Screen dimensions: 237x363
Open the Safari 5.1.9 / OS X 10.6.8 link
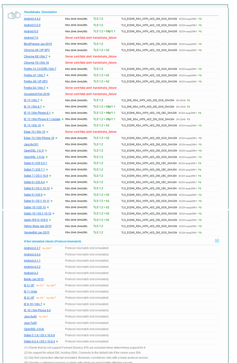39,335
